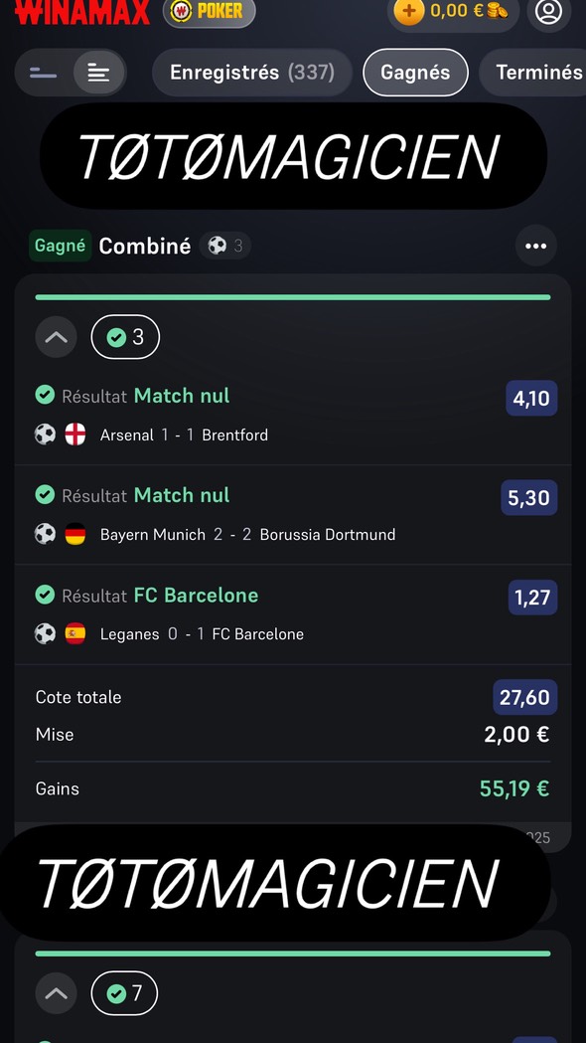Tap the badge showing 3 validated selections

pos(125,337)
